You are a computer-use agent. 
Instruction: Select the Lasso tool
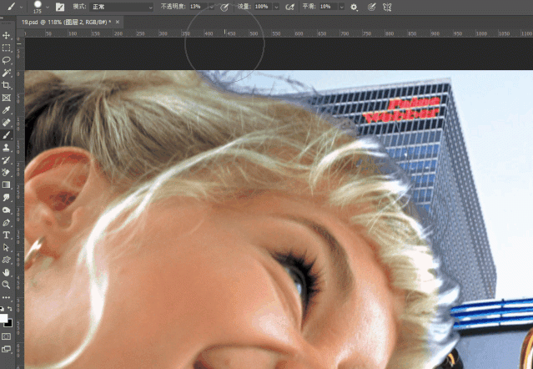tap(7, 60)
